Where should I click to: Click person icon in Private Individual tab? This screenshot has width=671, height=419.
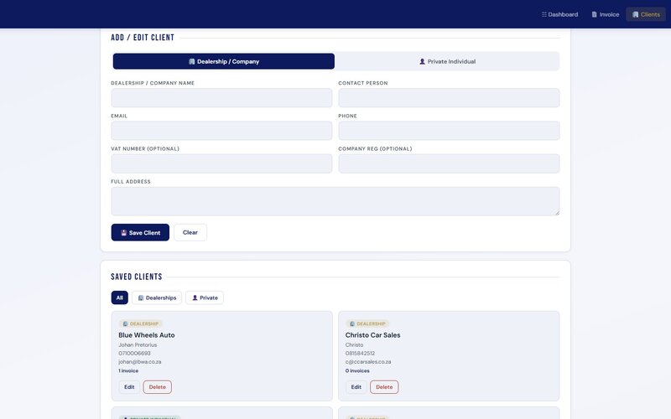tap(422, 61)
